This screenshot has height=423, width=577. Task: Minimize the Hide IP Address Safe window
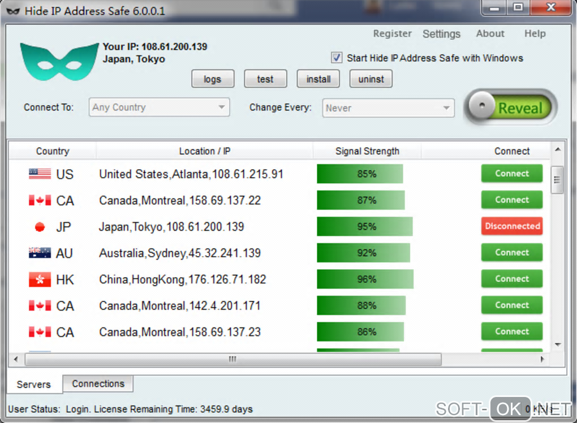(494, 8)
